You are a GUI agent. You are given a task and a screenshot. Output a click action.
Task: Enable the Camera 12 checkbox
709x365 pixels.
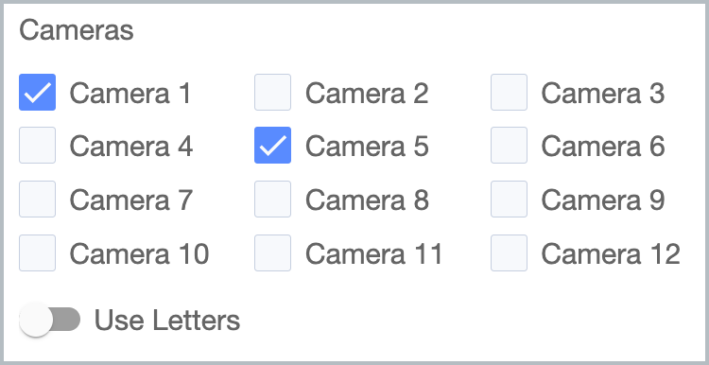pyautogui.click(x=509, y=252)
